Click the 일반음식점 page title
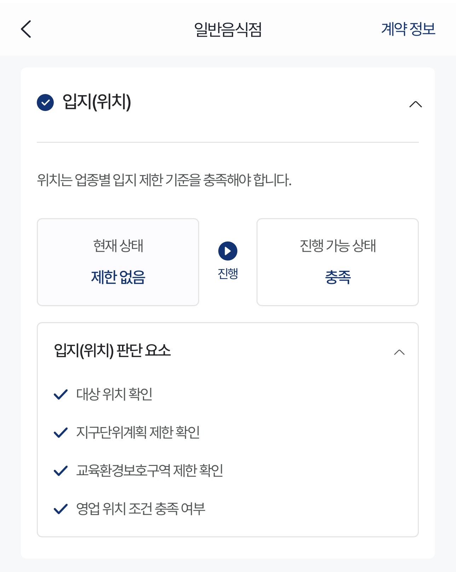The height and width of the screenshot is (572, 456). 228,29
